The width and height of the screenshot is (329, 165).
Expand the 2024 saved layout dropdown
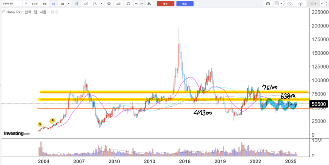[321, 4]
